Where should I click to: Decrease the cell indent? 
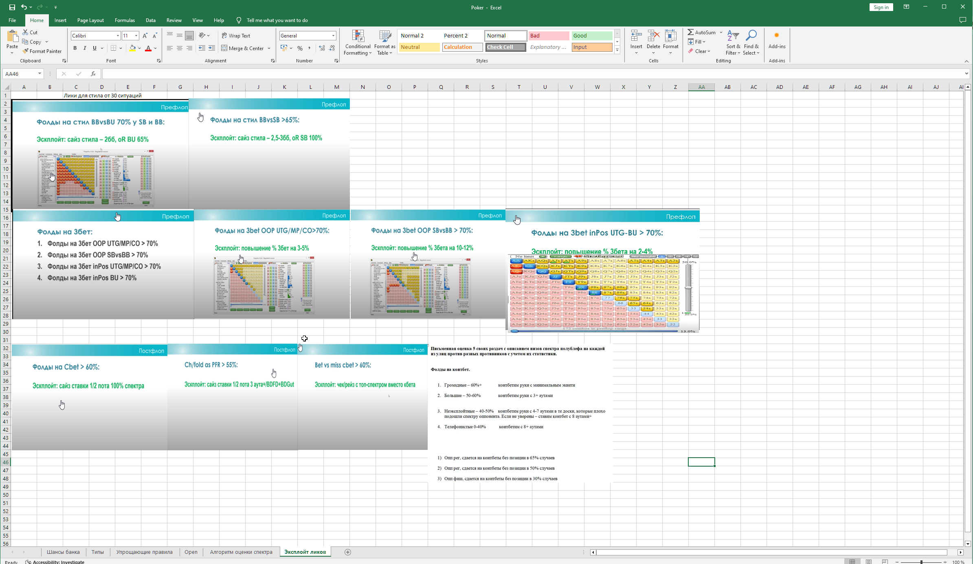point(202,48)
